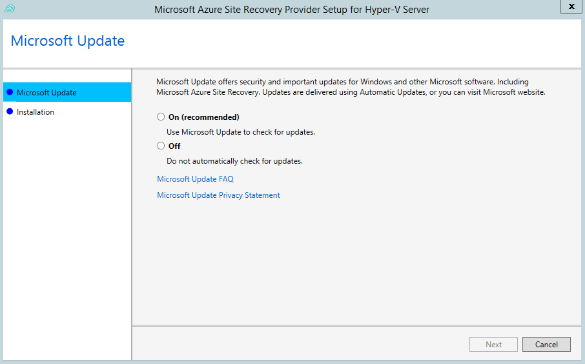Select the On (recommended) radio button
The height and width of the screenshot is (364, 585).
click(161, 117)
